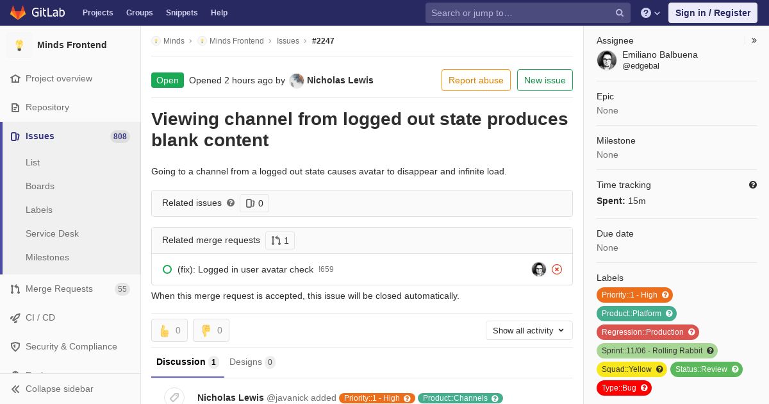The image size is (769, 404).
Task: Give a thumbs up reaction
Action: click(x=169, y=330)
